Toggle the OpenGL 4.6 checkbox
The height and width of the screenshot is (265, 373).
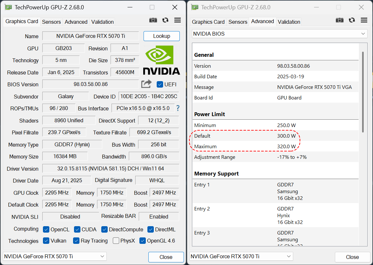[x=143, y=241]
